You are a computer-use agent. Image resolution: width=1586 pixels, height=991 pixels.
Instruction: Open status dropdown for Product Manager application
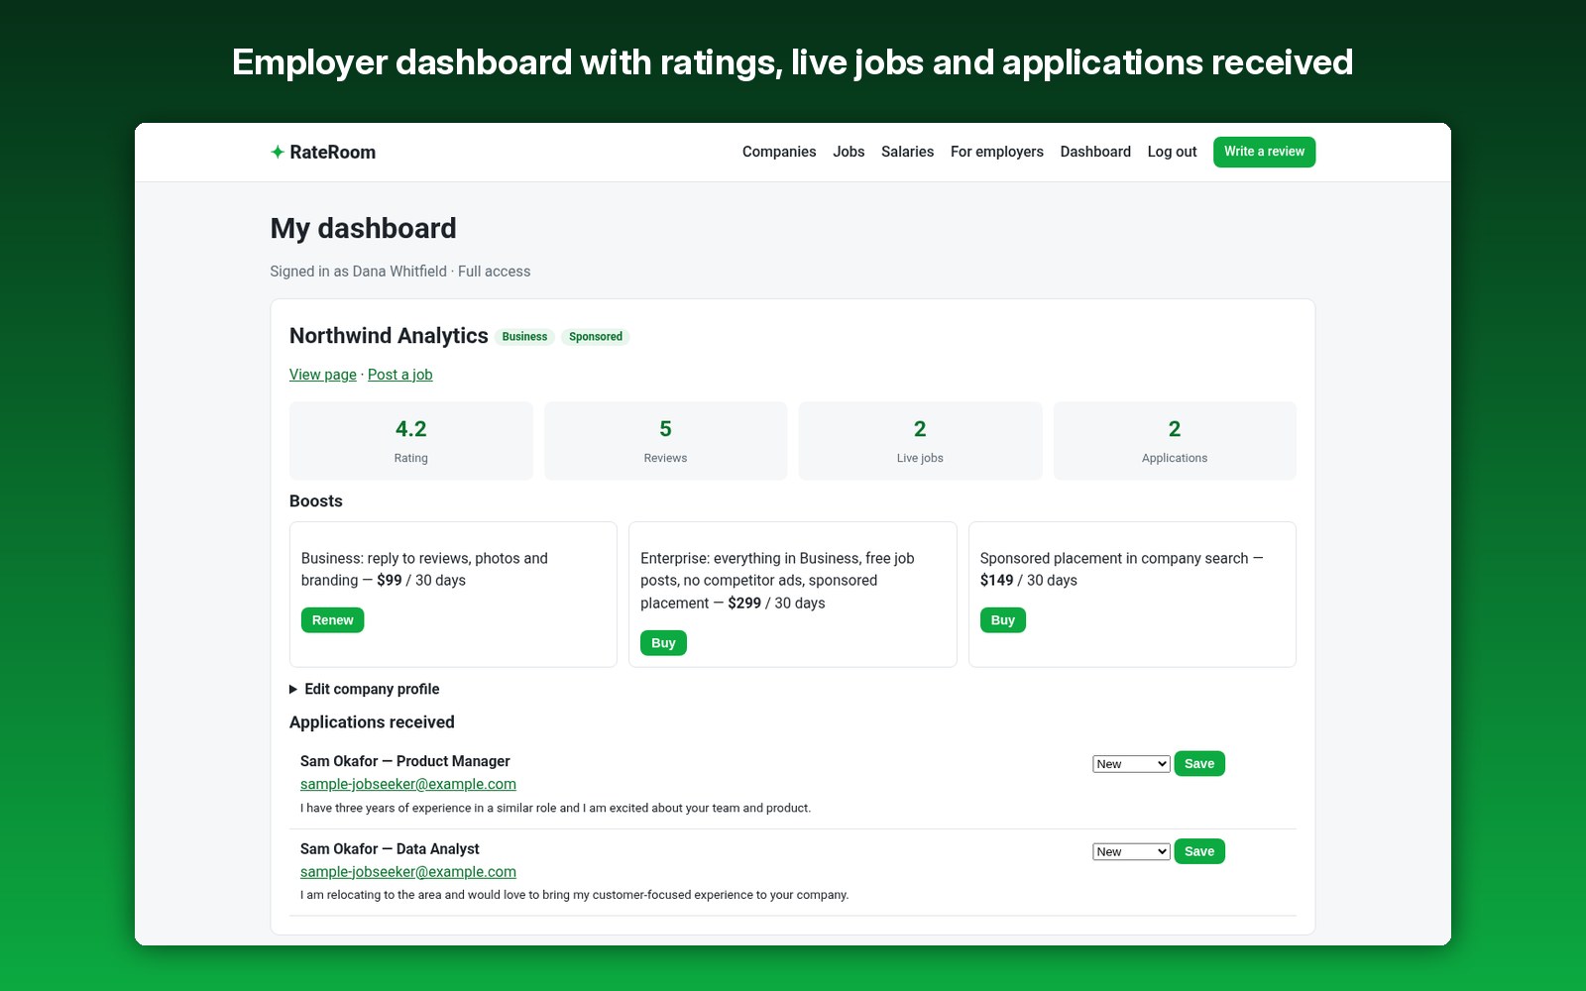click(x=1131, y=764)
